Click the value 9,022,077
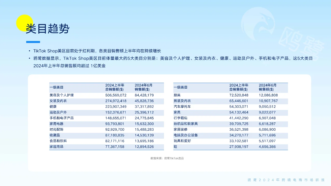Image resolution: width=331 pixels, height=186 pixels. [267, 112]
